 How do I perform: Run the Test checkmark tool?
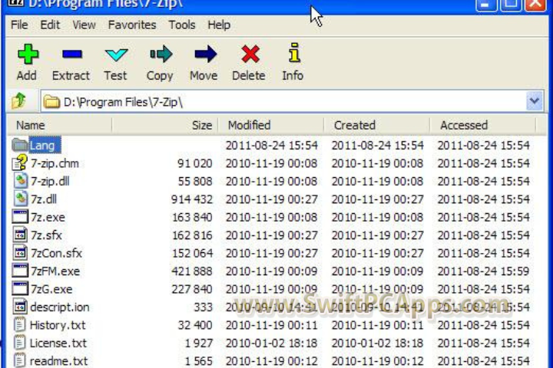116,55
